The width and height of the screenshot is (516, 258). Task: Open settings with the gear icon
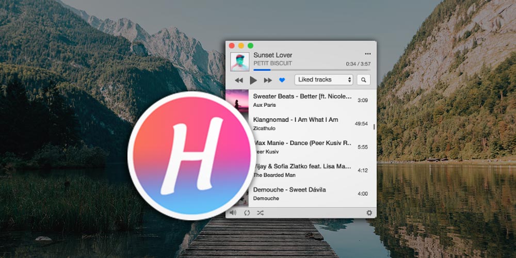(369, 213)
